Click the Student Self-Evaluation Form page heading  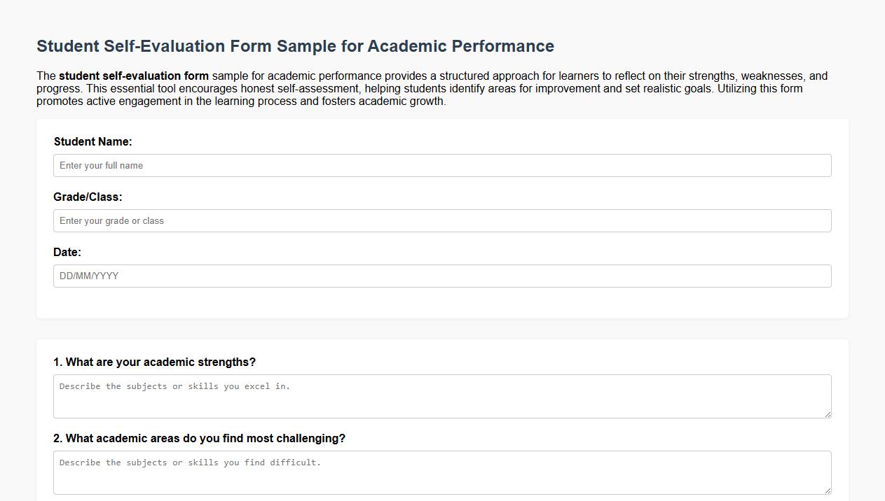(x=295, y=46)
